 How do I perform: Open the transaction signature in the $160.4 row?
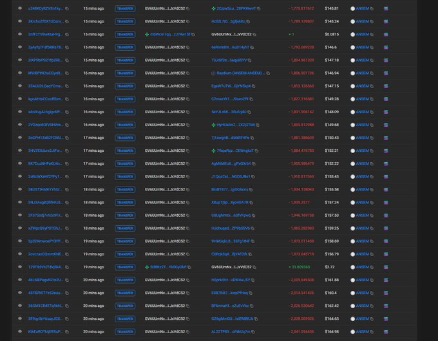[45, 293]
